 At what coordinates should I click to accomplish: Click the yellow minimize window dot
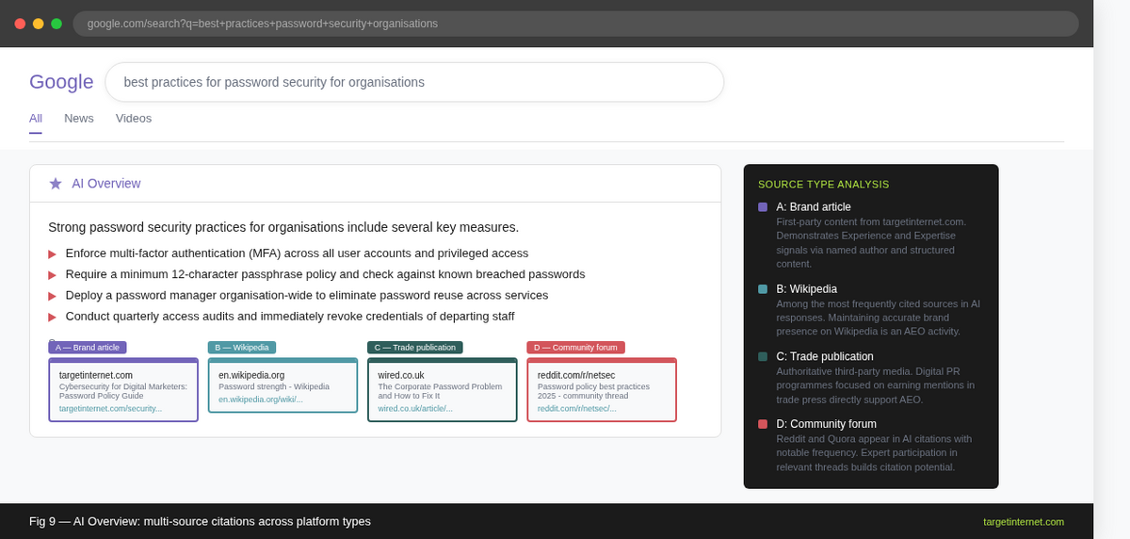click(x=38, y=24)
